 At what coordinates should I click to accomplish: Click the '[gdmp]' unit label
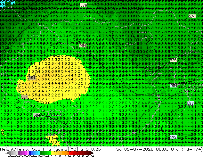tap(61, 149)
